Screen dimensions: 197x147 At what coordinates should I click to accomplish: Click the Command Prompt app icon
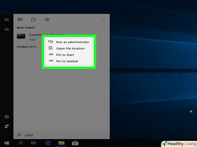tap(21, 36)
